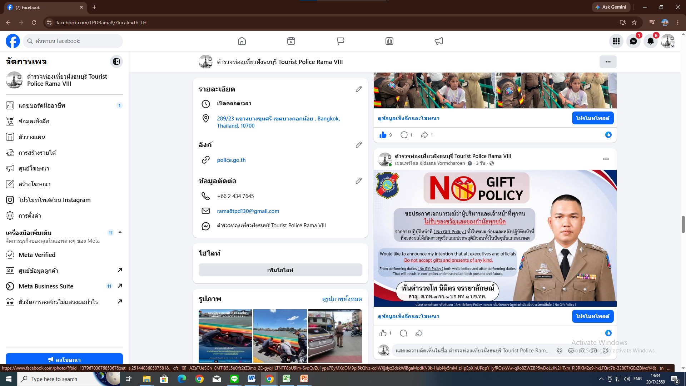Viewport: 686px width, 386px height.
Task: Collapse the manage page sidebar panel
Action: point(116,61)
